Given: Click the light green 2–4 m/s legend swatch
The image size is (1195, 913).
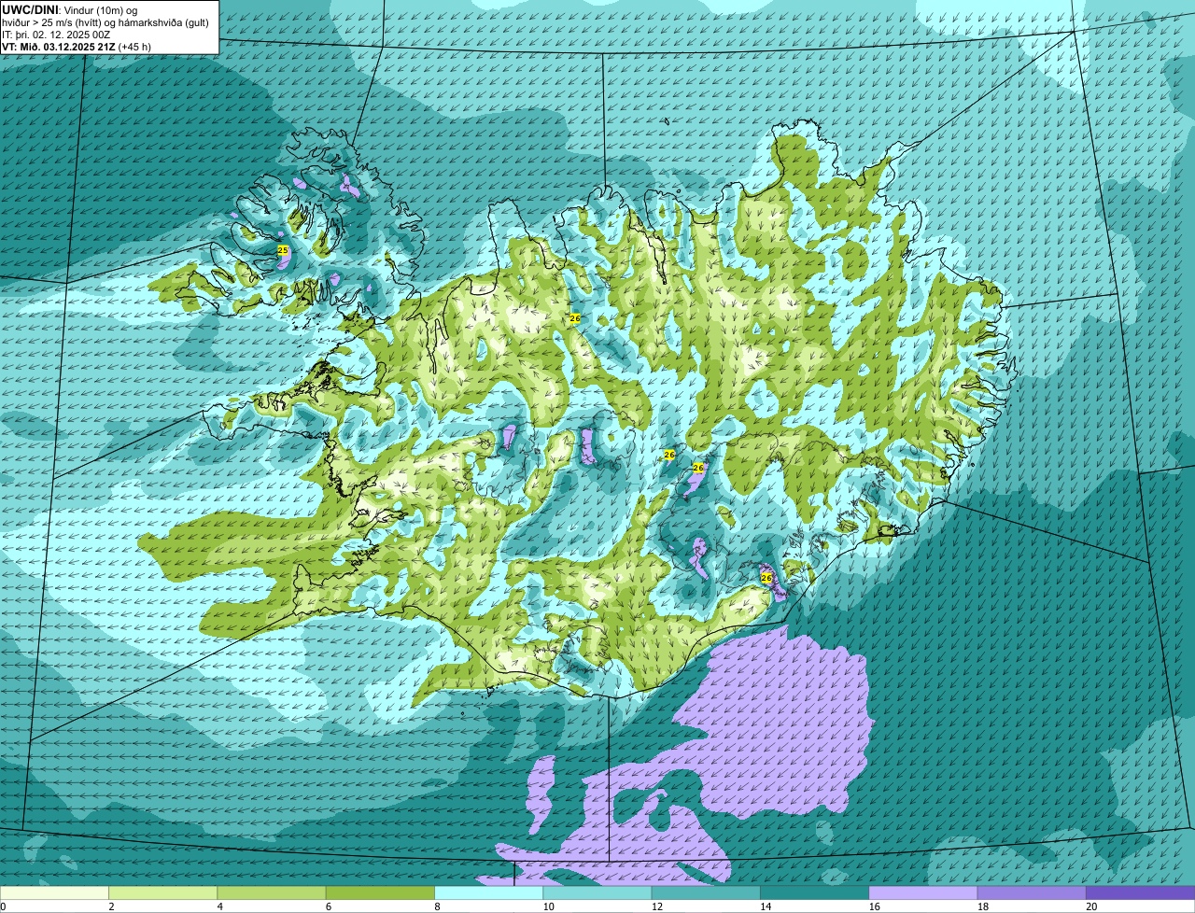Looking at the screenshot, I should 163,893.
